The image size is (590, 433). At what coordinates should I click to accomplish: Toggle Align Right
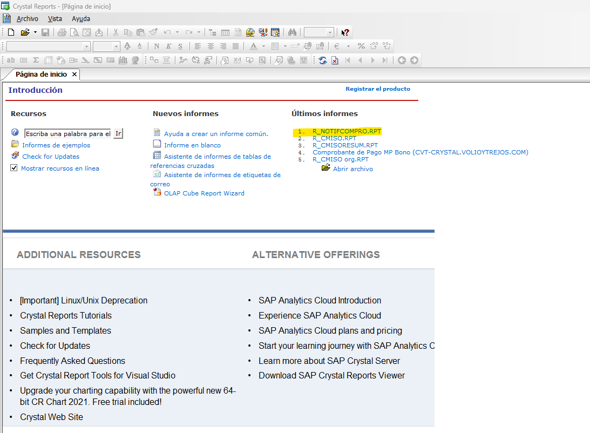pos(223,46)
